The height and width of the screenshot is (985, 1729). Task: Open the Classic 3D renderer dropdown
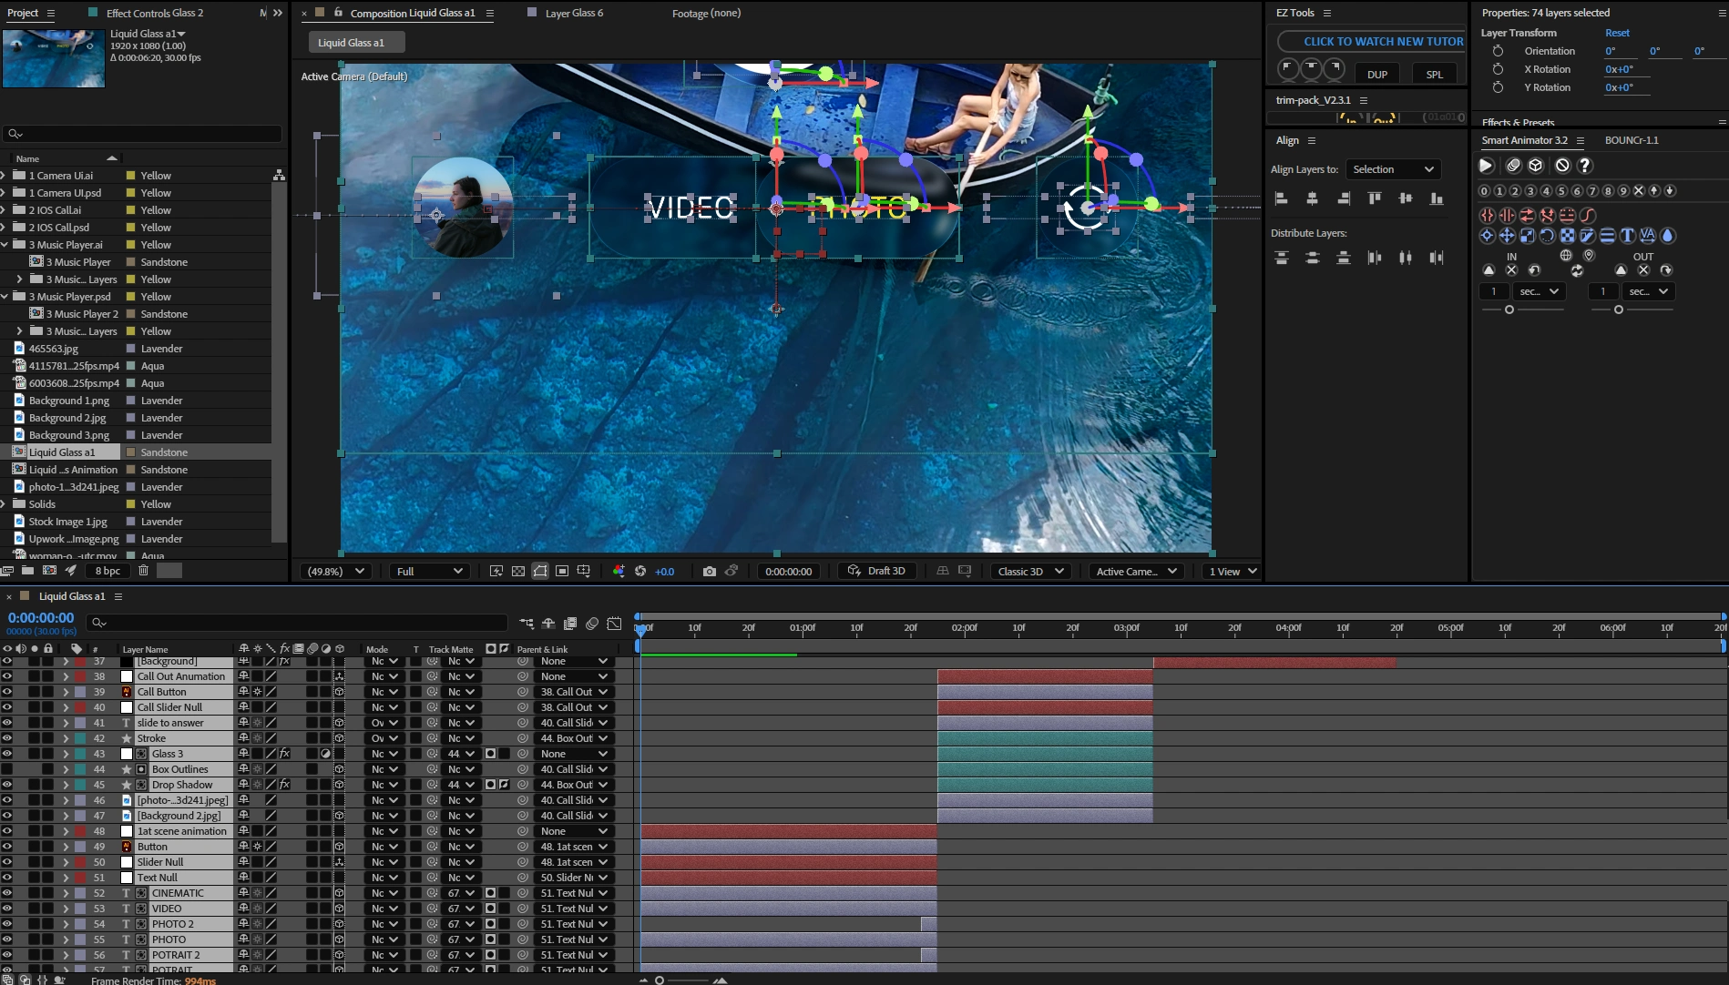(1029, 571)
